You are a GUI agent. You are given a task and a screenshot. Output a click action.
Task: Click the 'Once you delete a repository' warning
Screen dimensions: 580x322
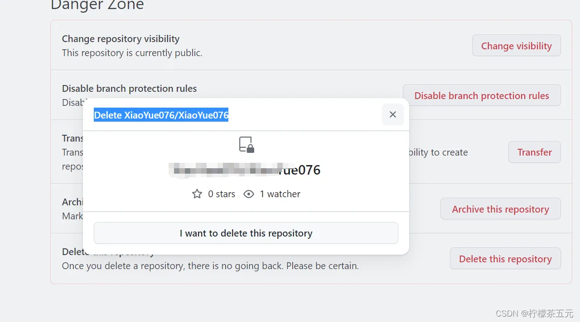pos(210,266)
